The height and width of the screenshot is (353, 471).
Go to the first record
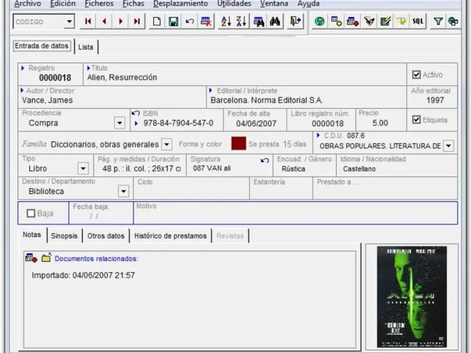(88, 21)
